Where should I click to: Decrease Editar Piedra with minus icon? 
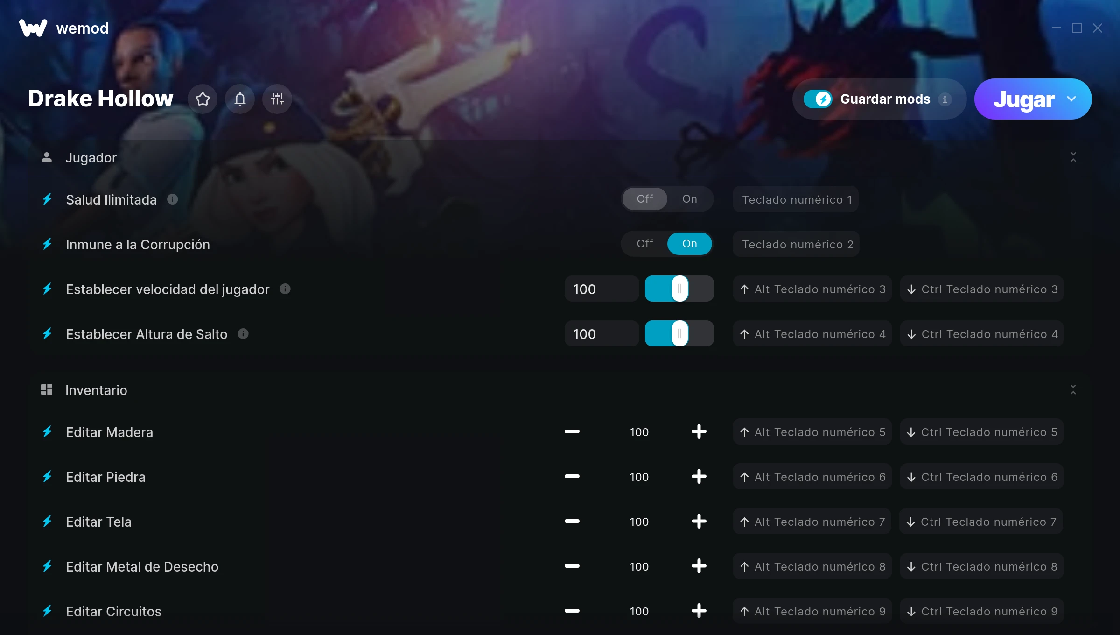572,477
